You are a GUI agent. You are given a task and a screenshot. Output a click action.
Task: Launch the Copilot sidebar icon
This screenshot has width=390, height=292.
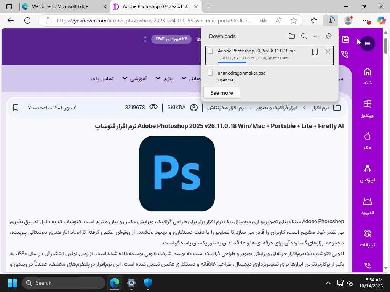381,21
